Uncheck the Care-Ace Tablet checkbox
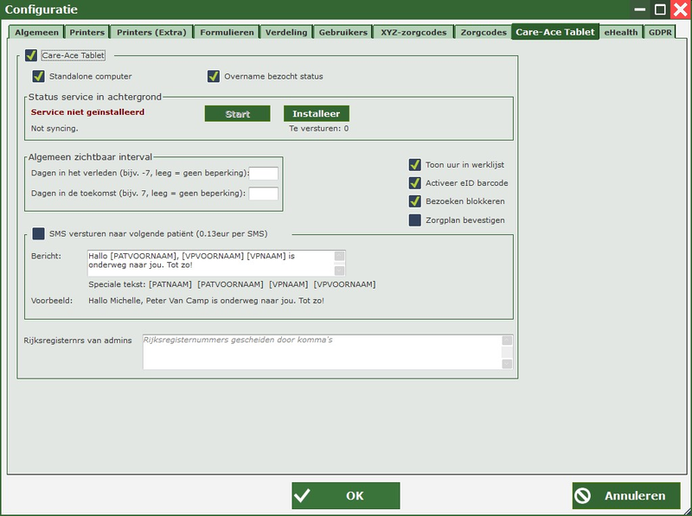692x516 pixels. [31, 55]
